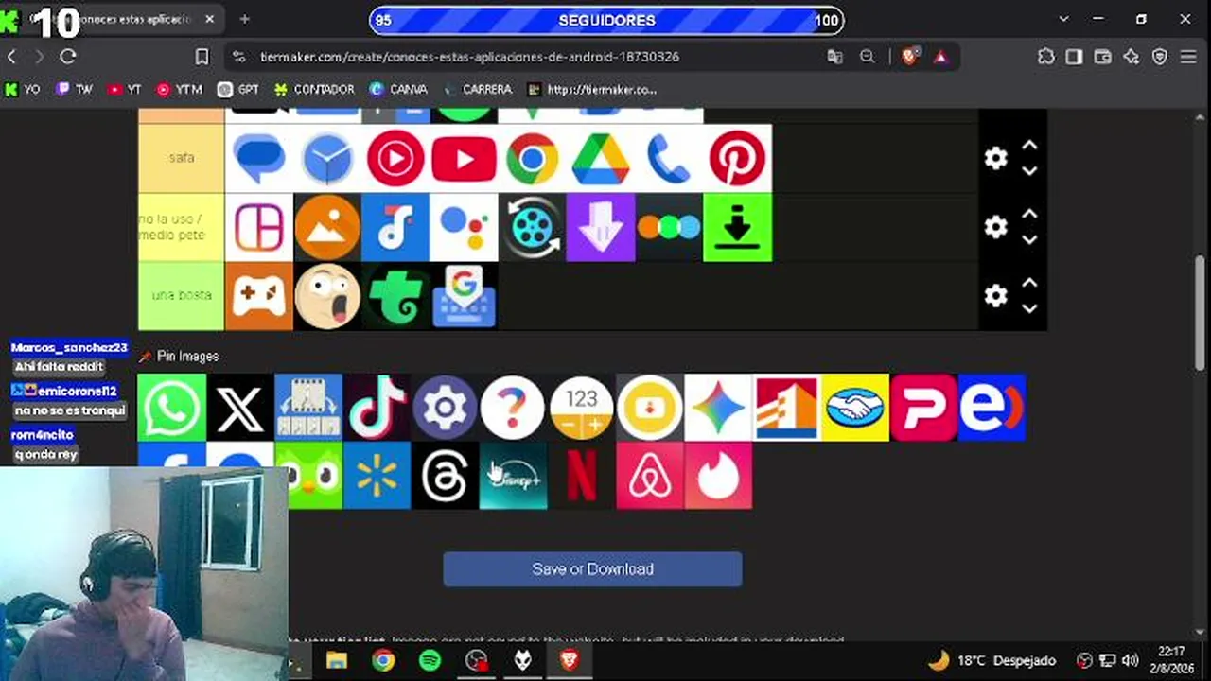Viewport: 1211px width, 681px height.
Task: Open the GPT bookmark
Action: coord(238,90)
